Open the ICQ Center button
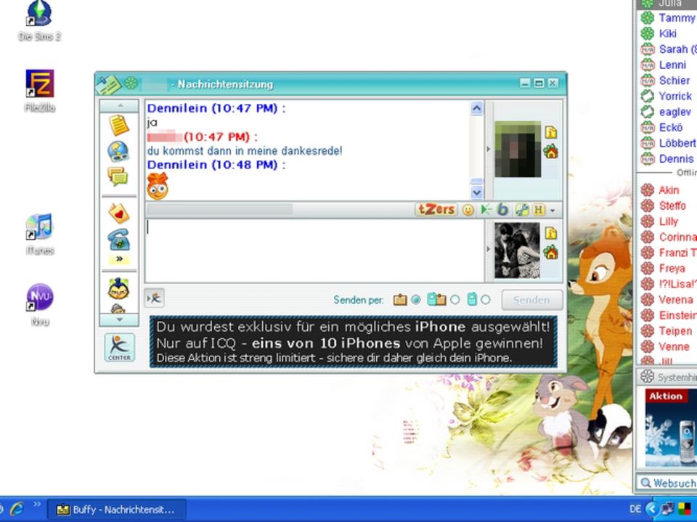Viewport: 697px width, 522px height. (119, 347)
